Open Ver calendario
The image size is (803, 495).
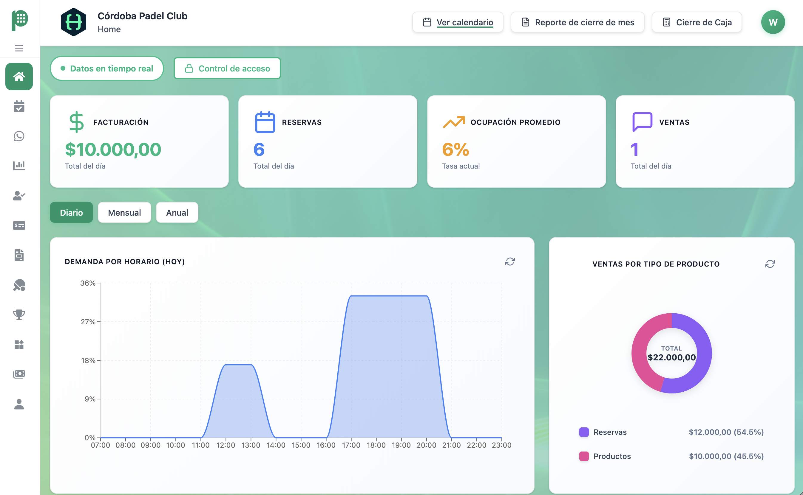pos(458,22)
